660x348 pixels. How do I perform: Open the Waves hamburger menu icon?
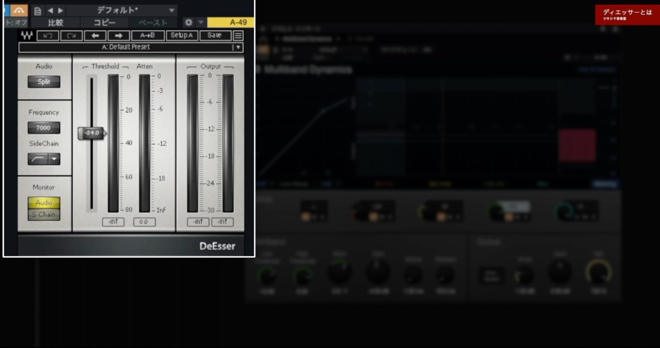point(238,35)
